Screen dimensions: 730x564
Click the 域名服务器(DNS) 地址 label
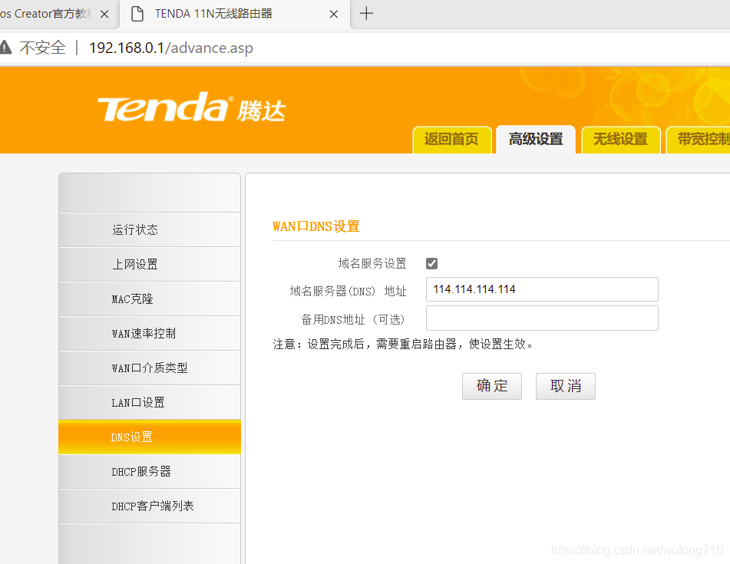(x=348, y=292)
